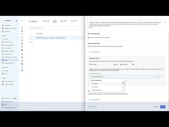Open the dashboard workspace dropdown
Screen dimensions: 169x127
(14, 21)
